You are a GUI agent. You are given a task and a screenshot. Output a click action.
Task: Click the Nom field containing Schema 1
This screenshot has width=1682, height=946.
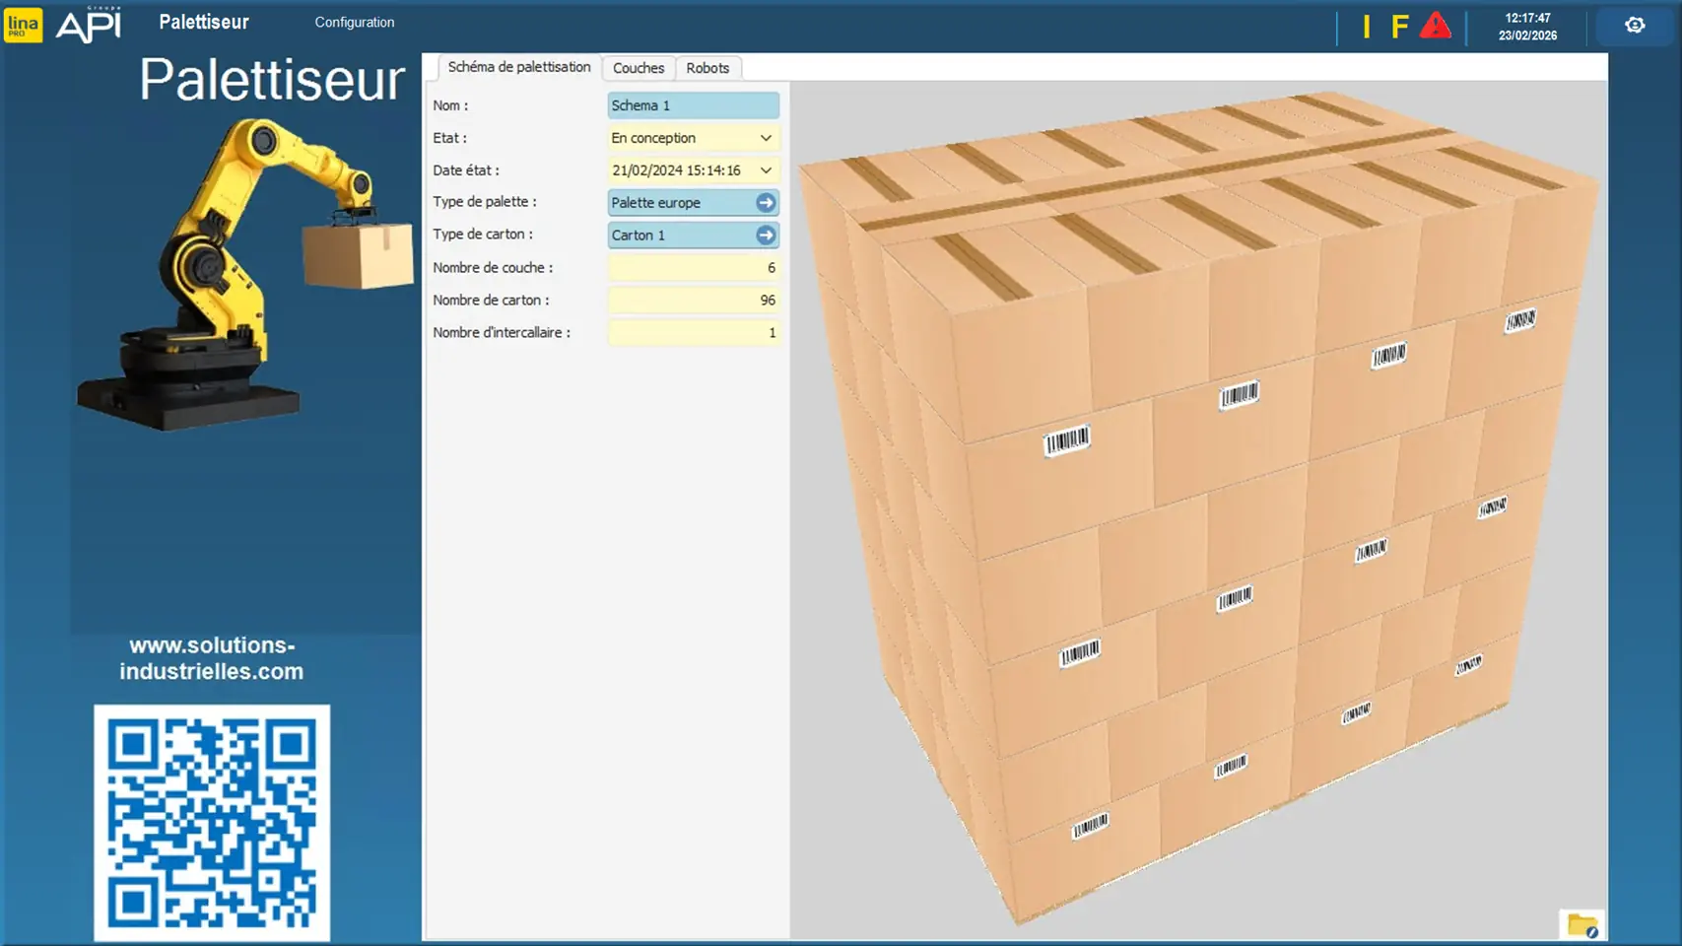(693, 105)
